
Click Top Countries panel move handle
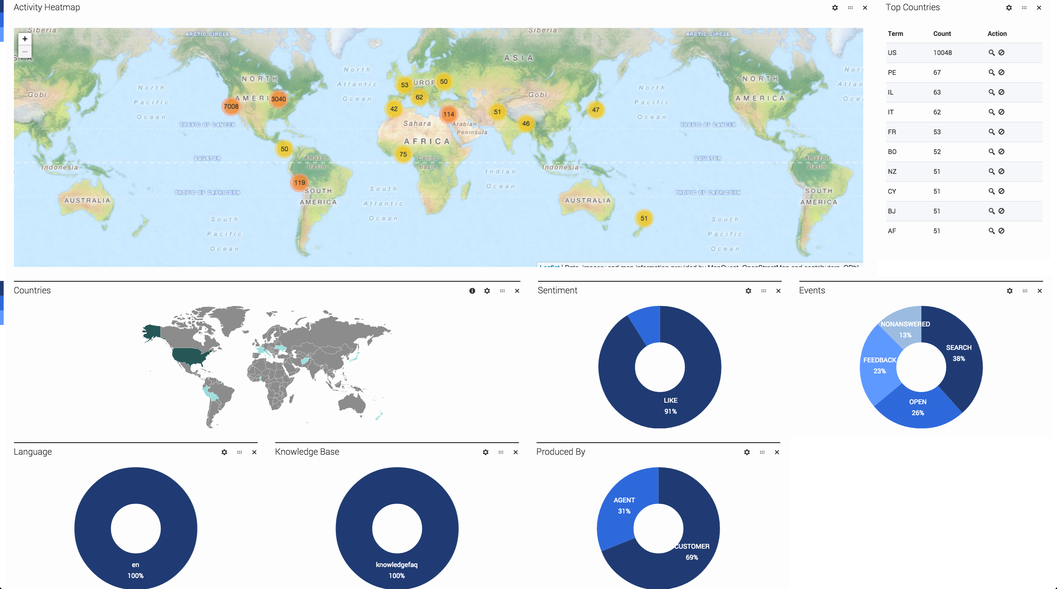[x=1024, y=8]
